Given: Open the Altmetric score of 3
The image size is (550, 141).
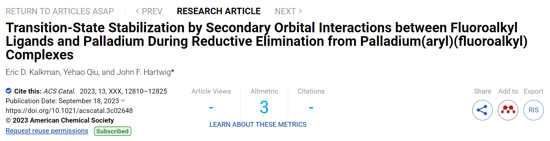Looking at the screenshot, I should point(264,107).
